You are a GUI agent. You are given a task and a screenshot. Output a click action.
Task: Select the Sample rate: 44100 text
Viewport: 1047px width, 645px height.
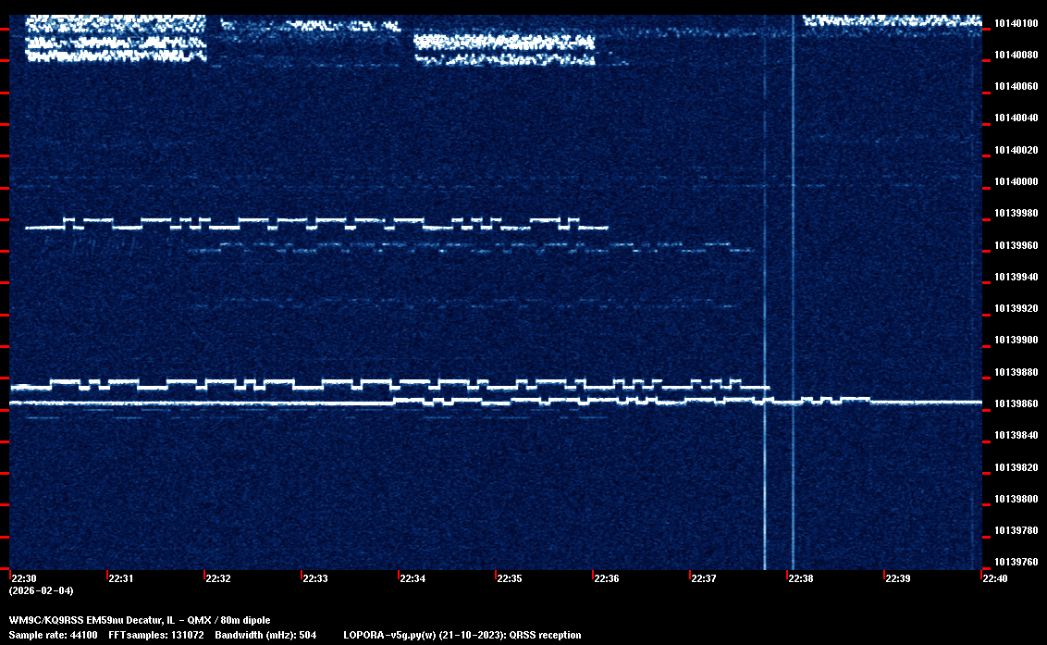point(51,635)
